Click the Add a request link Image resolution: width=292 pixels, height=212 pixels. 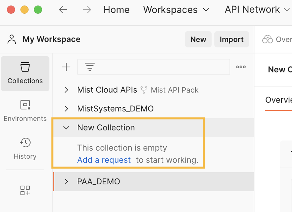104,160
